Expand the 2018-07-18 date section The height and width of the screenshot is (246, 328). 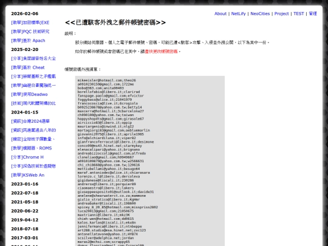tap(25, 229)
